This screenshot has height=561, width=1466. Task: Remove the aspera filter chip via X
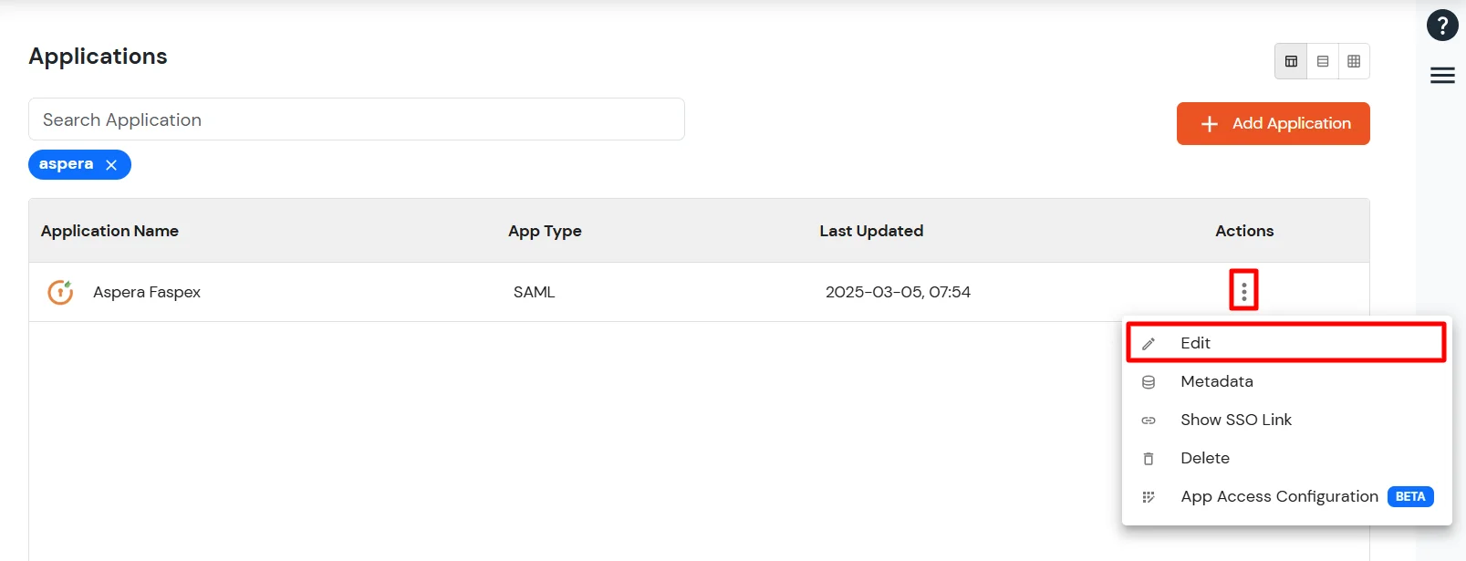pyautogui.click(x=111, y=165)
